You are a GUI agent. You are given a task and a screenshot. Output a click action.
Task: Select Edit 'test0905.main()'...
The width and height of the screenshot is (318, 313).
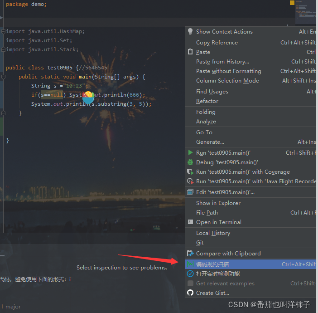(x=251, y=192)
